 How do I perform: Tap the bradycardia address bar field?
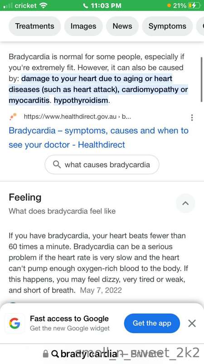coord(102,354)
